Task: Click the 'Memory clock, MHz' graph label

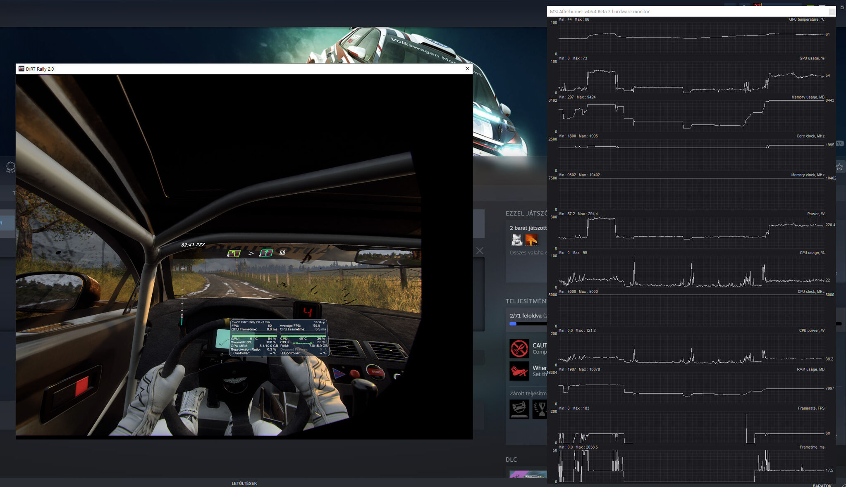Action: pos(808,175)
